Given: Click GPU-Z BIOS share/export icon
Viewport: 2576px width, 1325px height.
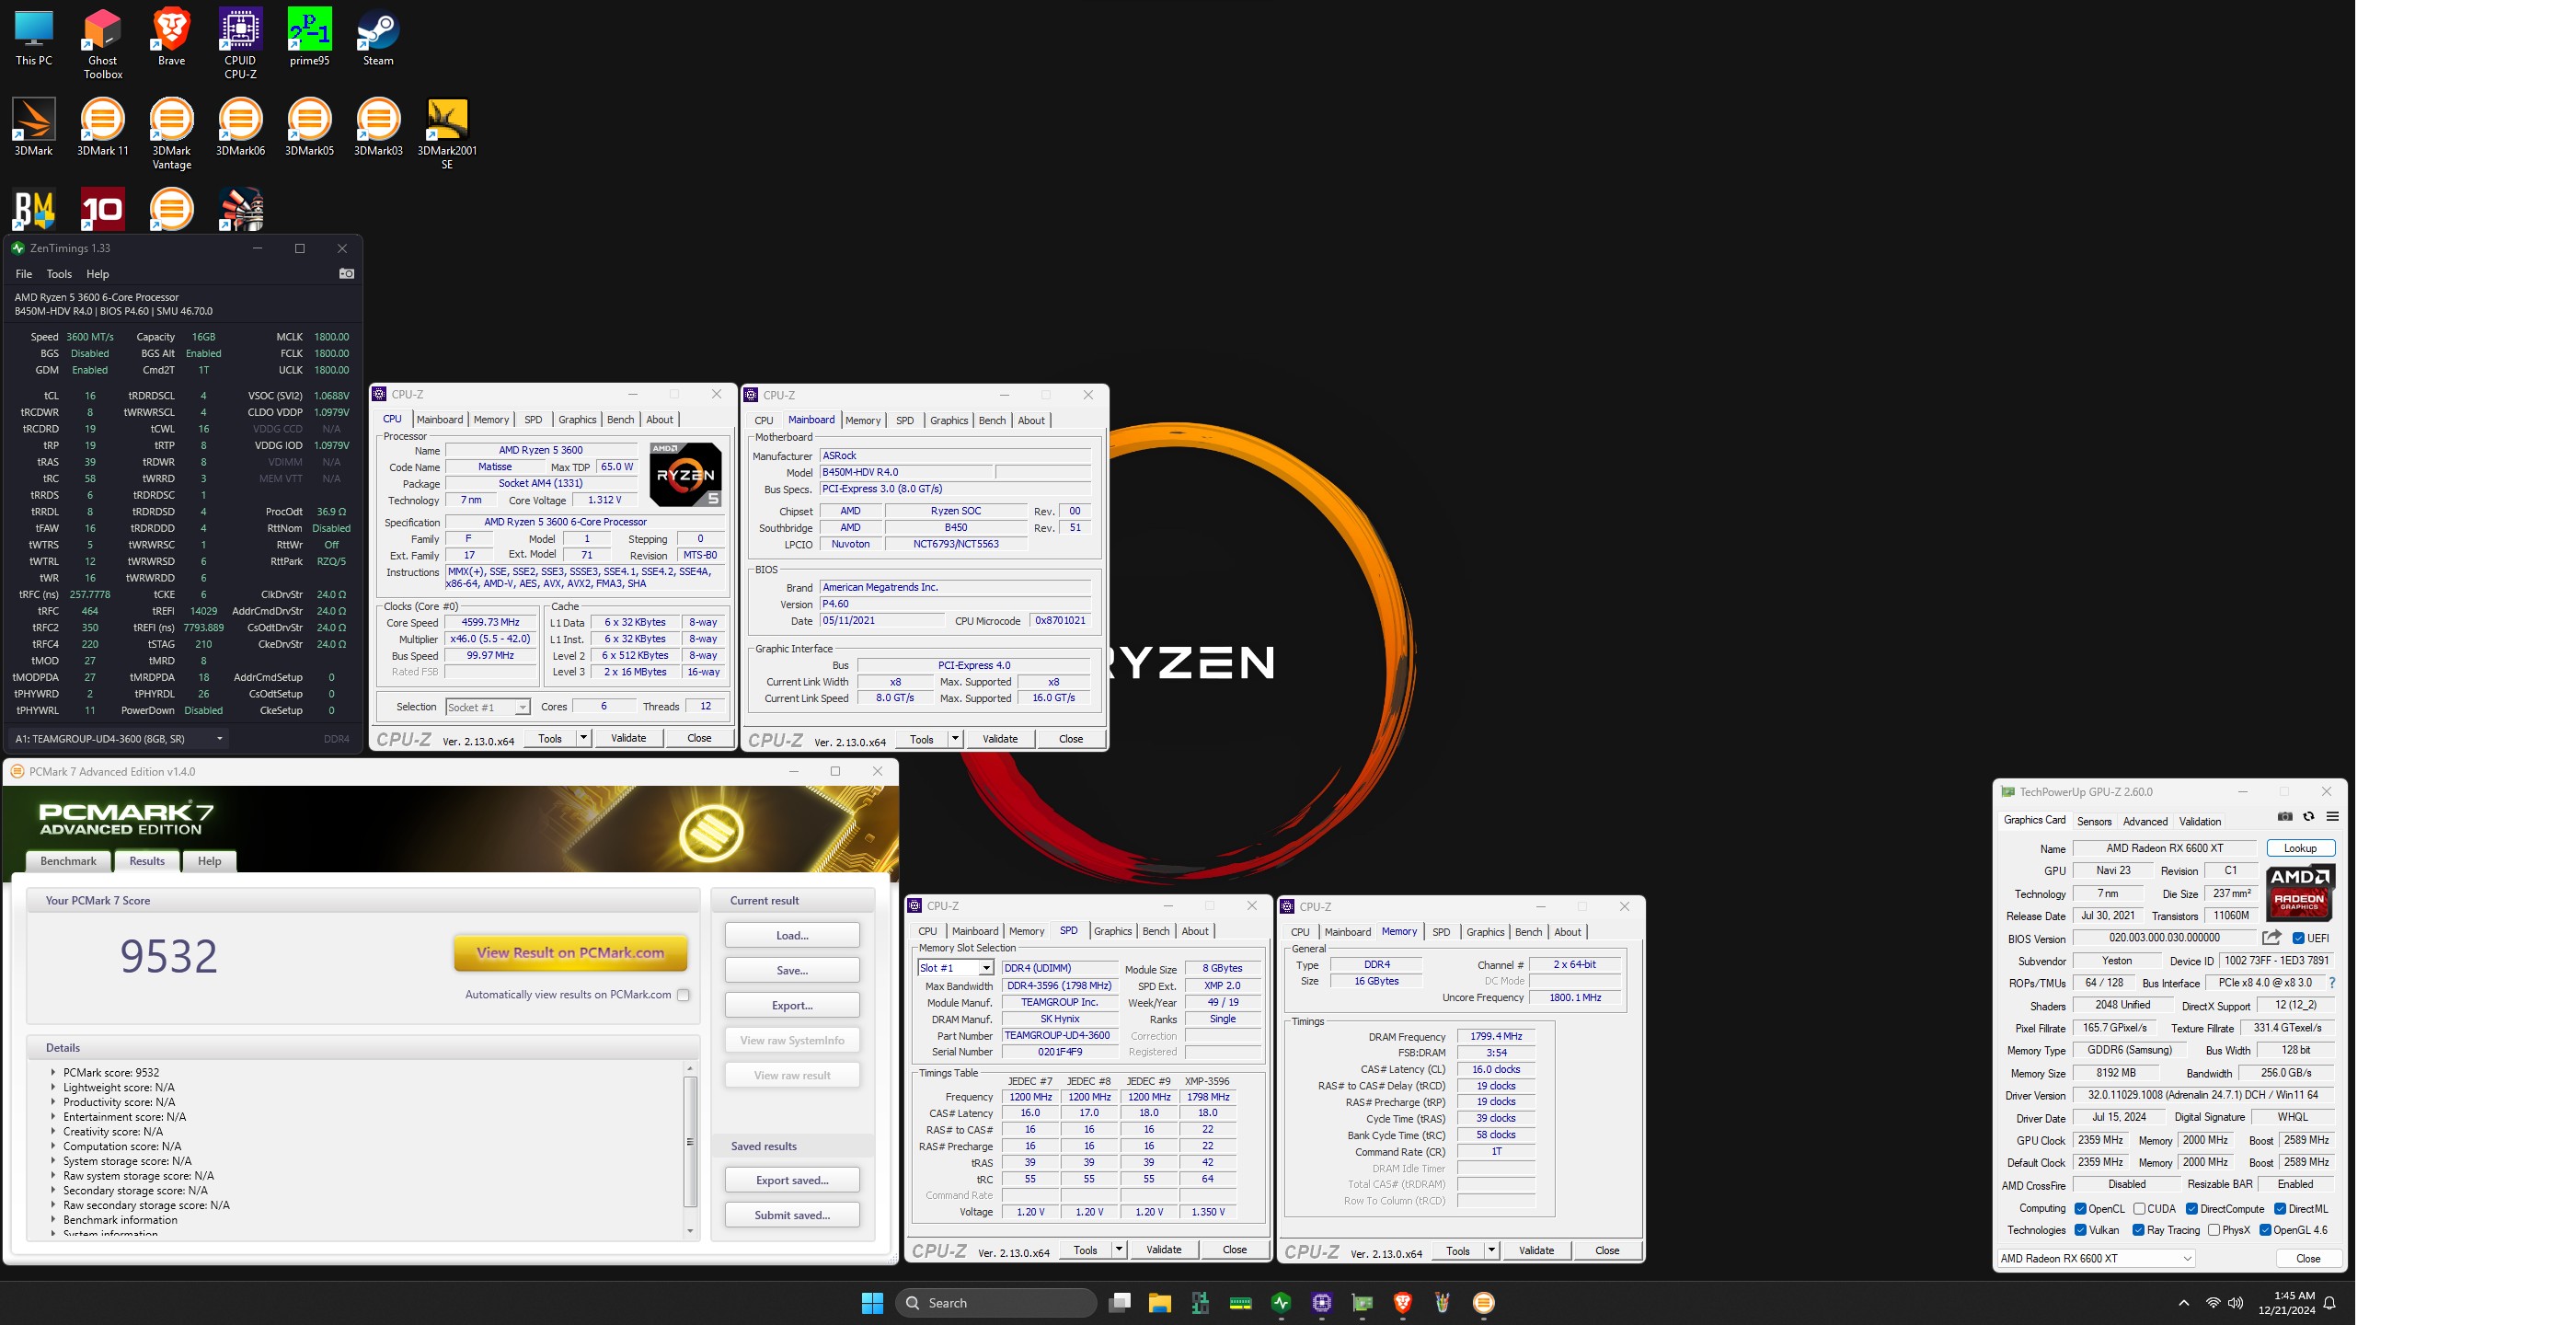Looking at the screenshot, I should point(2271,938).
